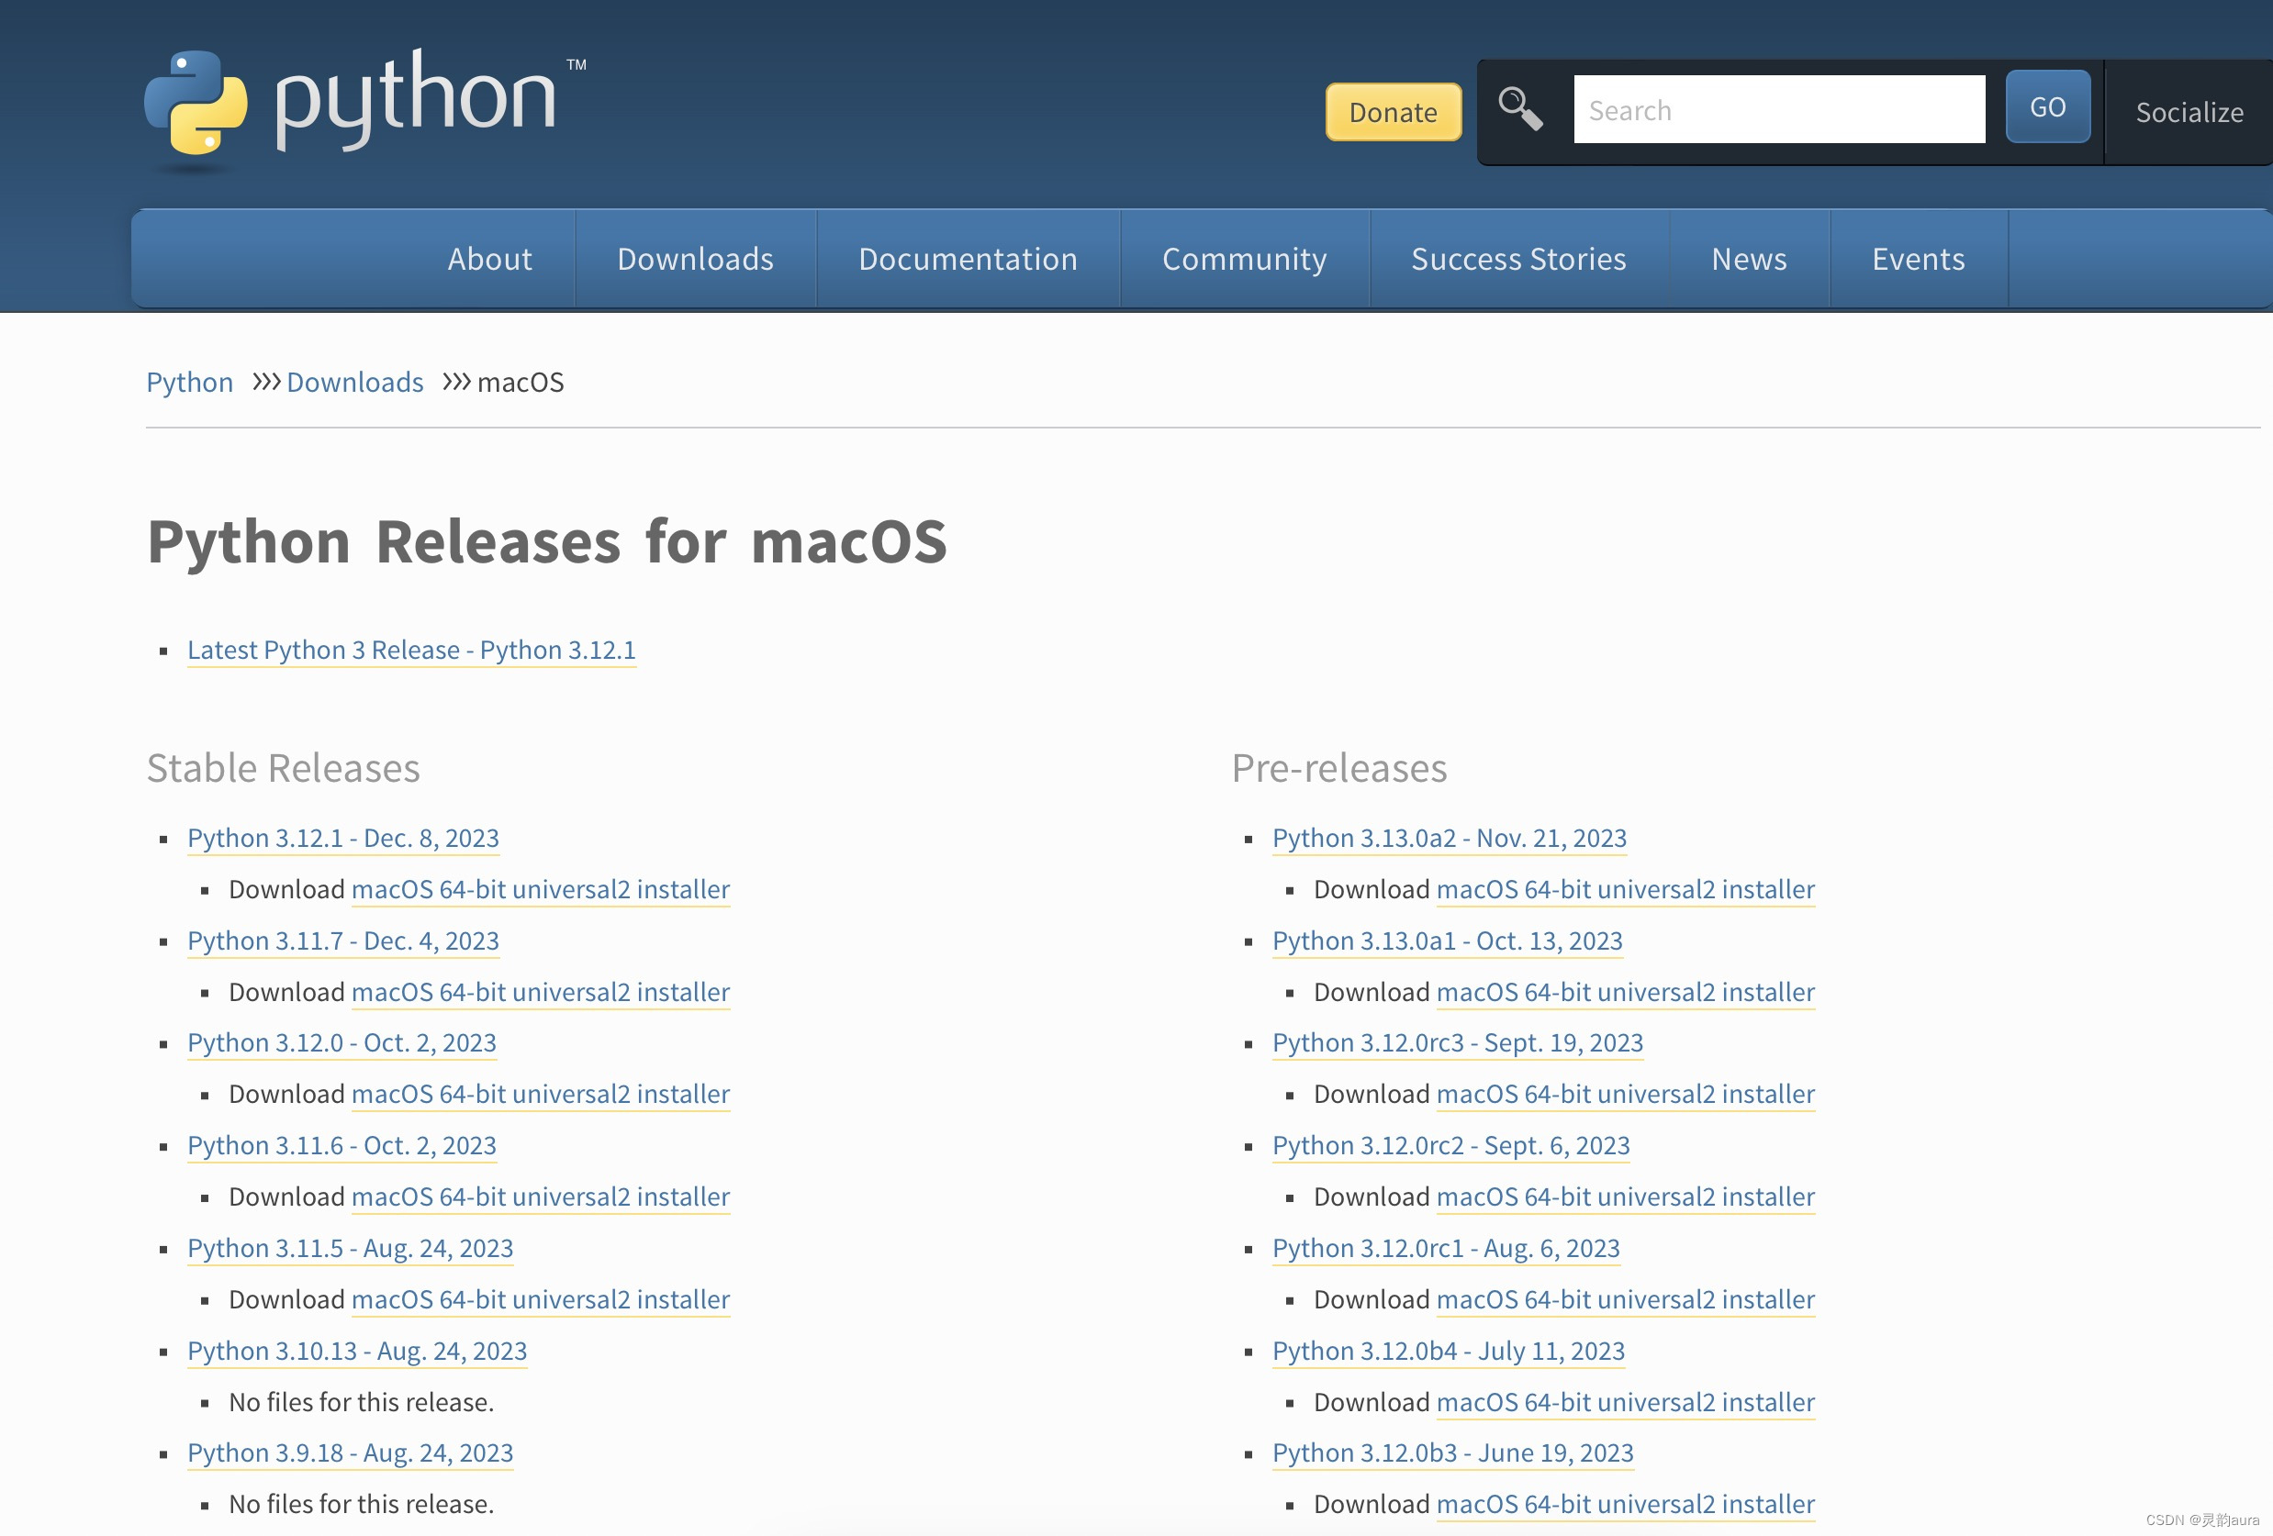The image size is (2273, 1536).
Task: Click the magnifying glass search icon
Action: point(1520,108)
